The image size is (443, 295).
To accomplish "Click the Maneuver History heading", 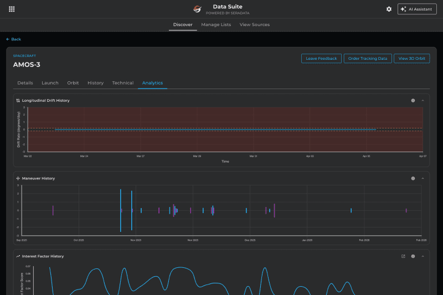I will pyautogui.click(x=38, y=178).
